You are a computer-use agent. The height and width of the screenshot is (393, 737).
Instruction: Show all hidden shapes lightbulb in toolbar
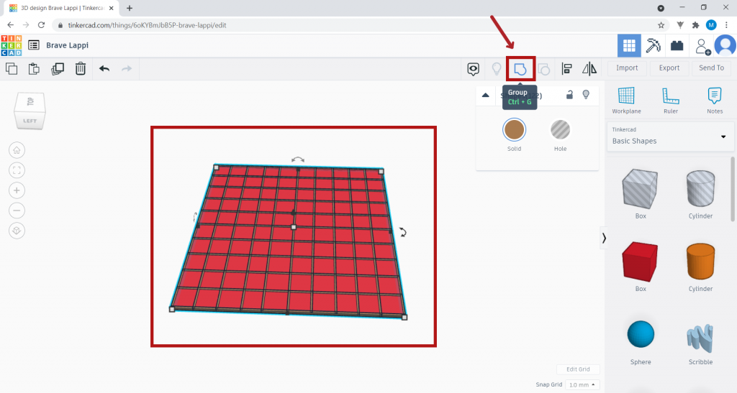pyautogui.click(x=497, y=69)
